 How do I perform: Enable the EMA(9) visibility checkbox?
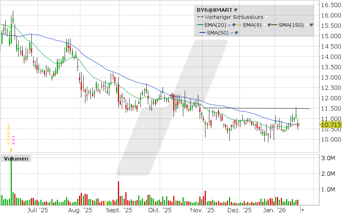[x=265, y=25]
